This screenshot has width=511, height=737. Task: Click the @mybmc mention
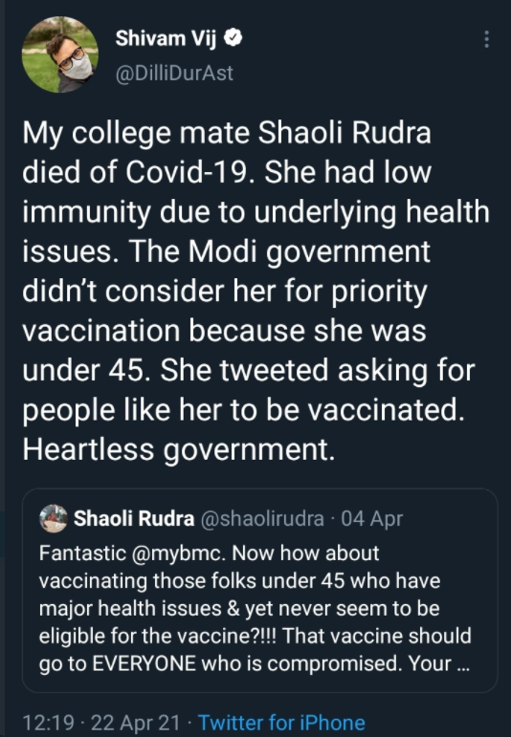coord(177,553)
